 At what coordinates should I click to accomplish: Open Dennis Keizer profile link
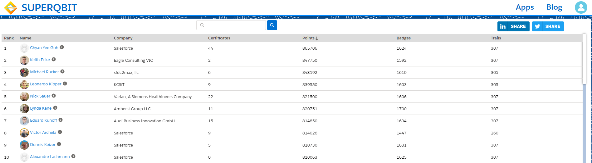(x=43, y=145)
